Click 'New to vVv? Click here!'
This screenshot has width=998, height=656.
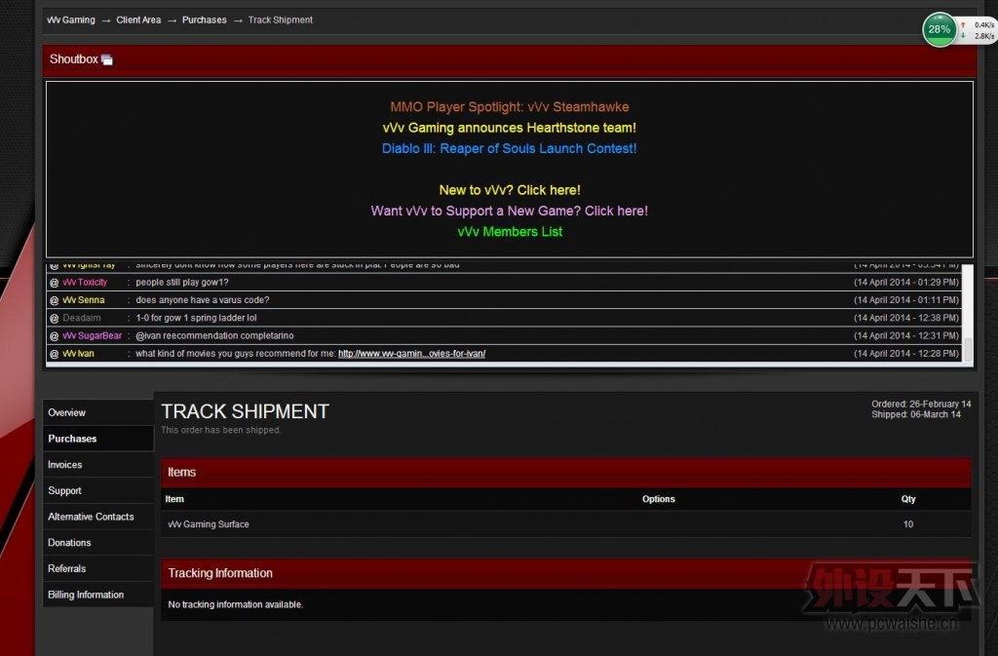click(509, 190)
